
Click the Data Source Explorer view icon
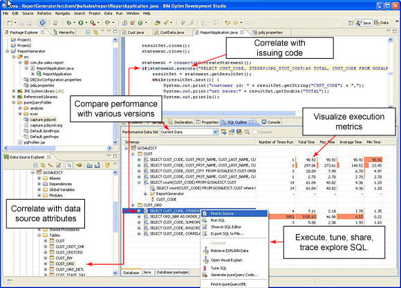pyautogui.click(x=6, y=157)
